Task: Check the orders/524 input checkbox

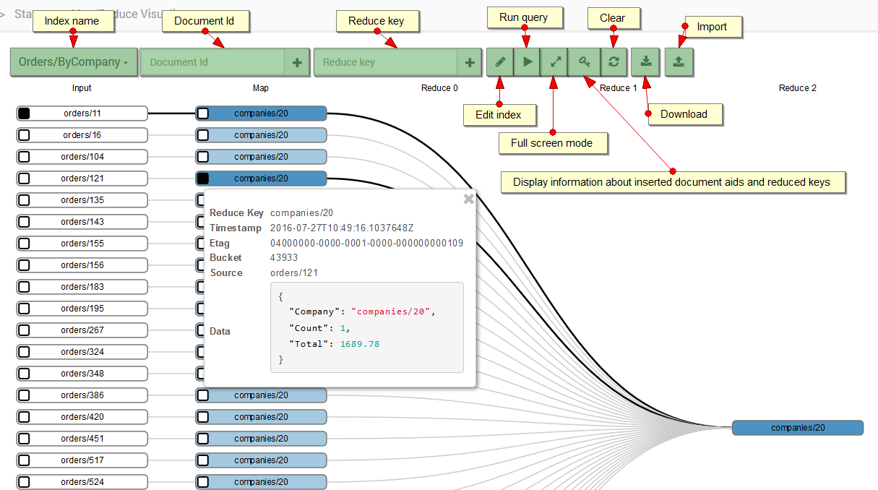Action: tap(24, 482)
